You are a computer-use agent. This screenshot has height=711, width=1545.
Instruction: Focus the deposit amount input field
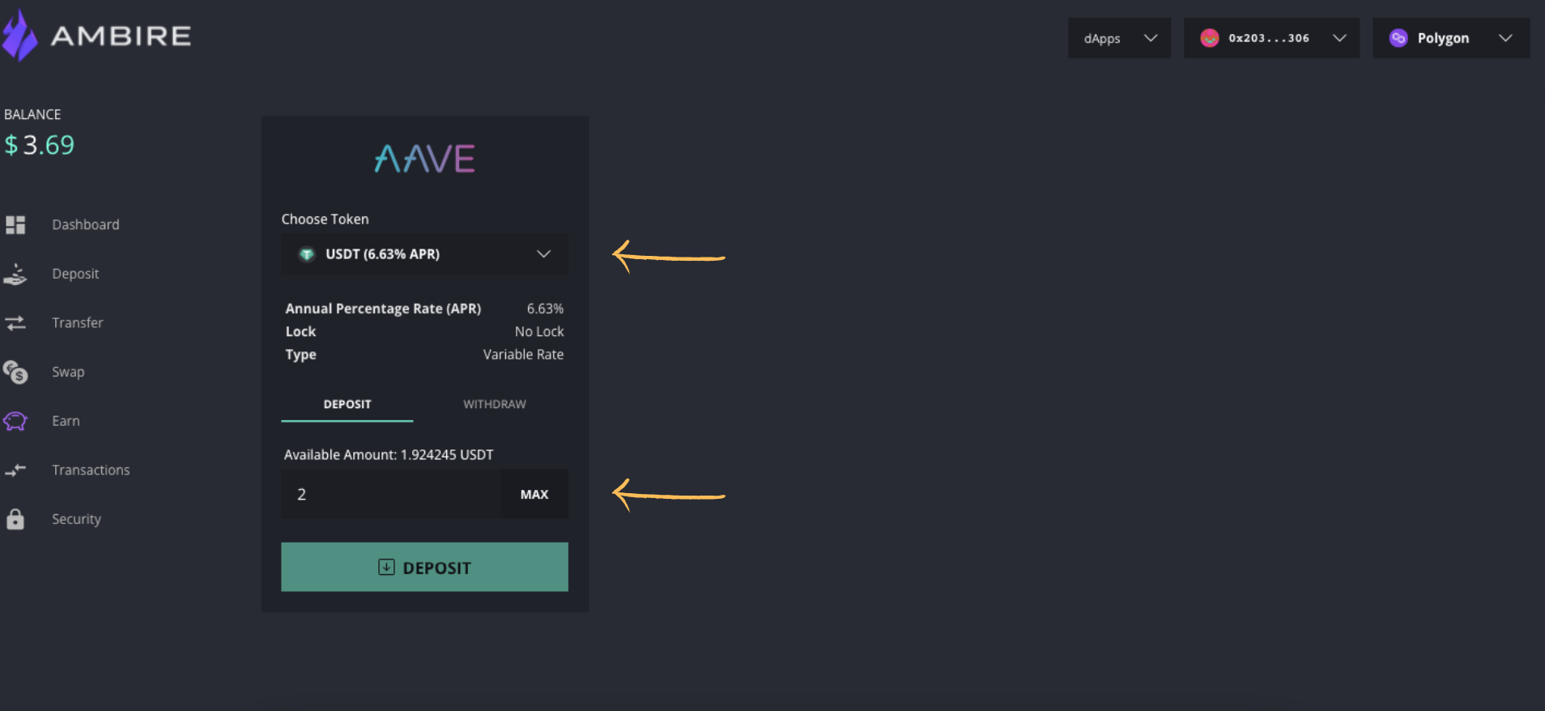(x=390, y=494)
